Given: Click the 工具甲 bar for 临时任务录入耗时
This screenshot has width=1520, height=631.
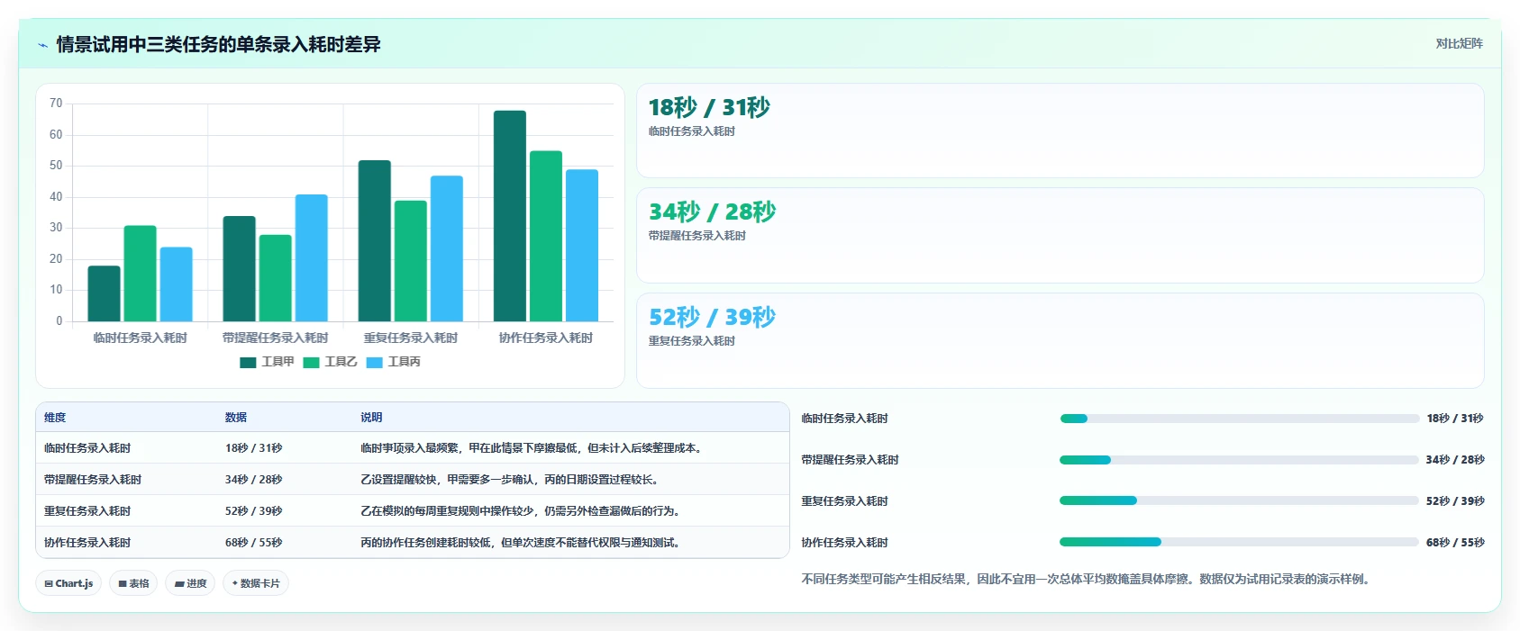Looking at the screenshot, I should point(105,293).
